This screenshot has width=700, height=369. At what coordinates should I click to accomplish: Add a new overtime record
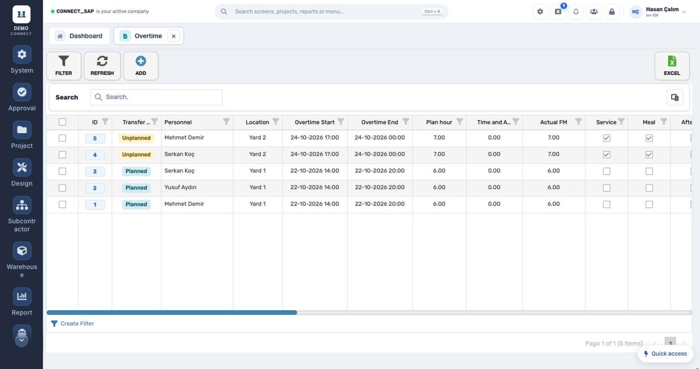click(141, 66)
